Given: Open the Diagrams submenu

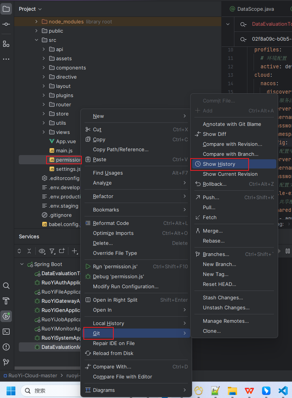Looking at the screenshot, I should point(136,390).
